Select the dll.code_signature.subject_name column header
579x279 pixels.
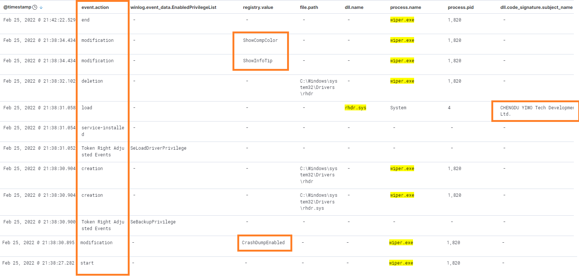(537, 7)
